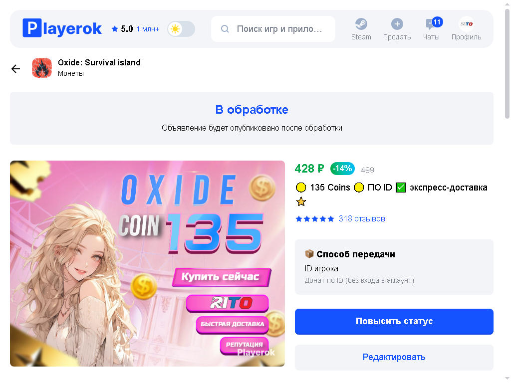
Task: Toggle the light/dark theme switch
Action: tap(181, 29)
